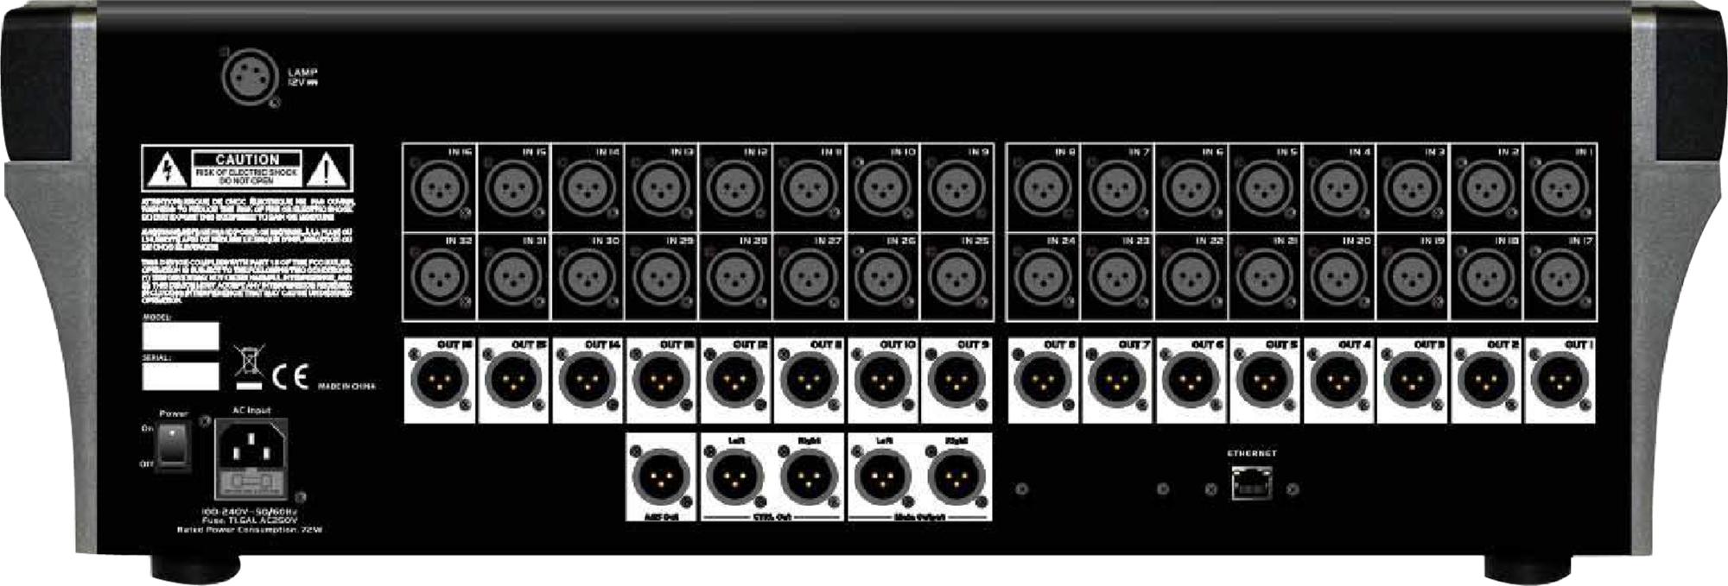Click the exclamation mark warning triangle
Image resolution: width=1728 pixels, height=586 pixels.
pos(327,170)
